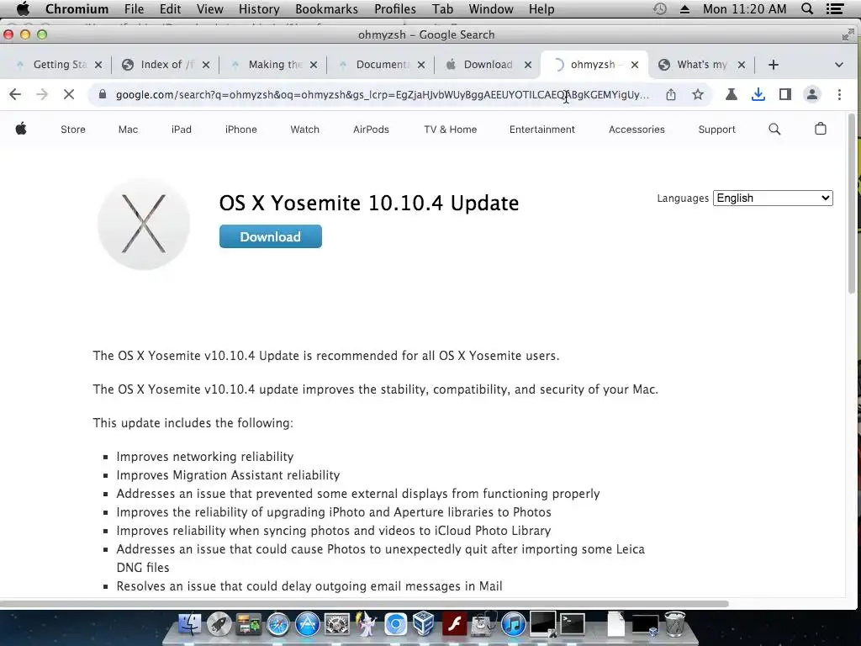Open the iPhone link in Apple nav

241,129
